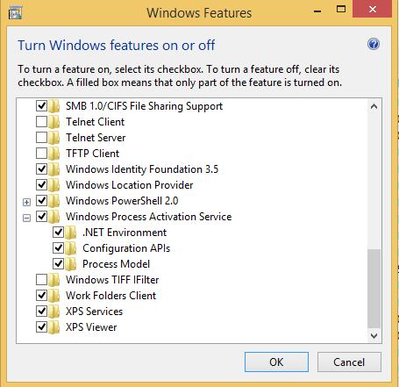Click the folder icon beside Telnet Client
The image size is (399, 387).
click(x=54, y=122)
